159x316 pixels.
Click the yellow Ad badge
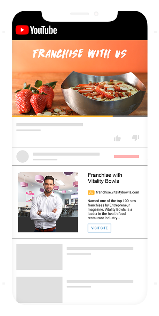91,192
